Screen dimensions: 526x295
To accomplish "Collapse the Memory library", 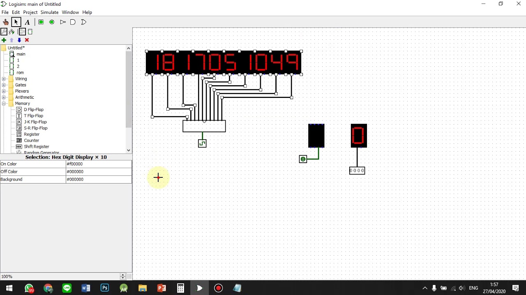I will coord(4,103).
